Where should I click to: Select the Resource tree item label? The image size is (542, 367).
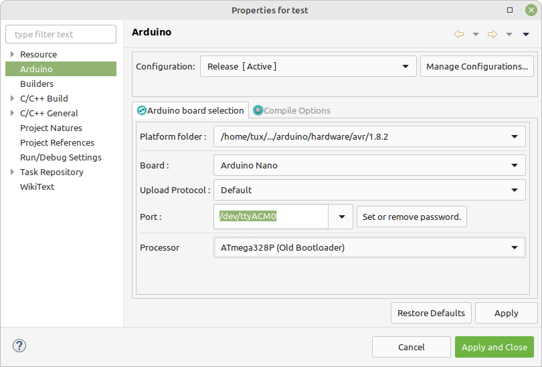(38, 55)
